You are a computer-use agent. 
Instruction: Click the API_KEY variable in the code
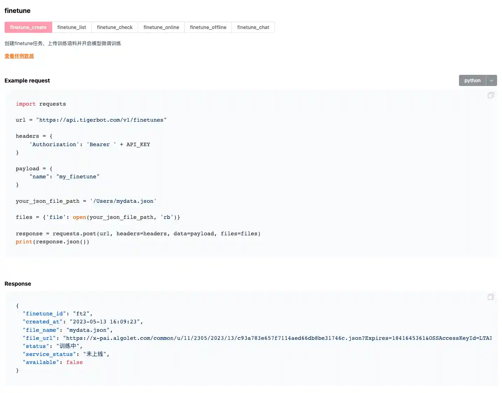coord(138,144)
